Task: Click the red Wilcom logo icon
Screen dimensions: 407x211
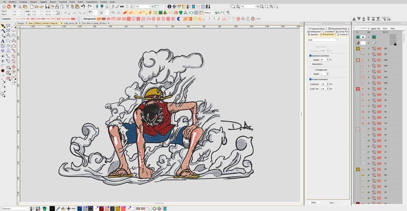Action: coord(8,6)
